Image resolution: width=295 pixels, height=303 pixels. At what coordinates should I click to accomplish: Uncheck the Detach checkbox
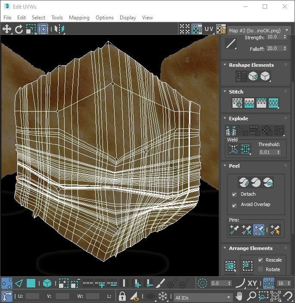point(234,194)
